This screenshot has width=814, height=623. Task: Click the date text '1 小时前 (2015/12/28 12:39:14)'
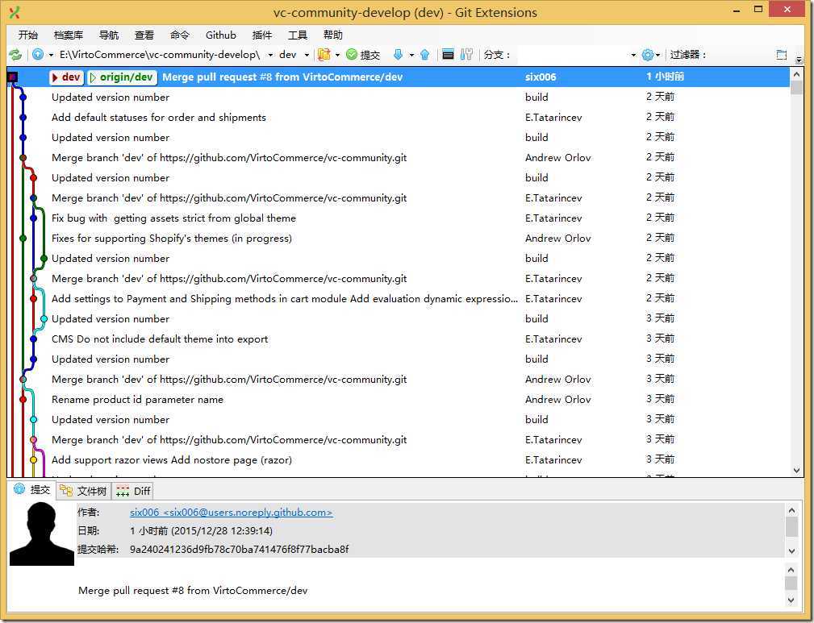pyautogui.click(x=202, y=530)
